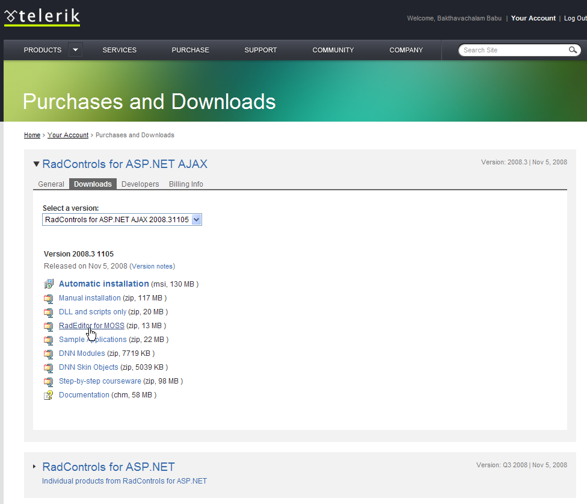Click the Manual installation zip icon

(x=49, y=298)
